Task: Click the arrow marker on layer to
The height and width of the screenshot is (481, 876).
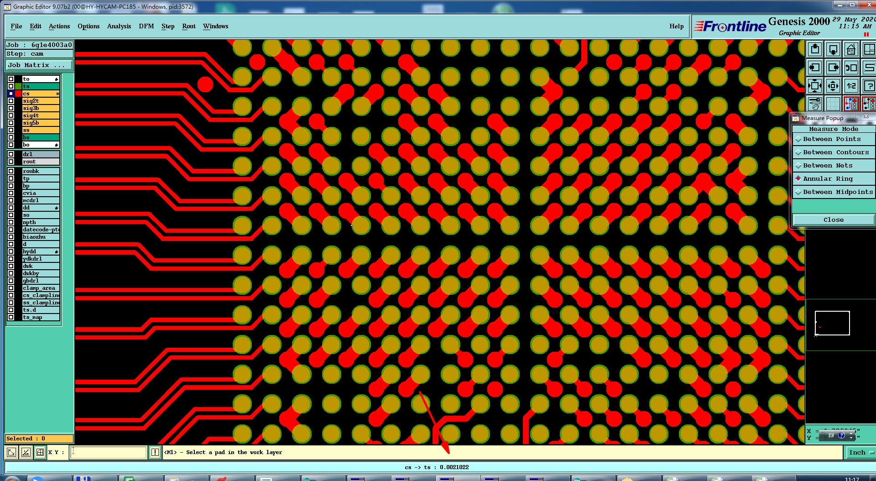Action: (x=57, y=79)
